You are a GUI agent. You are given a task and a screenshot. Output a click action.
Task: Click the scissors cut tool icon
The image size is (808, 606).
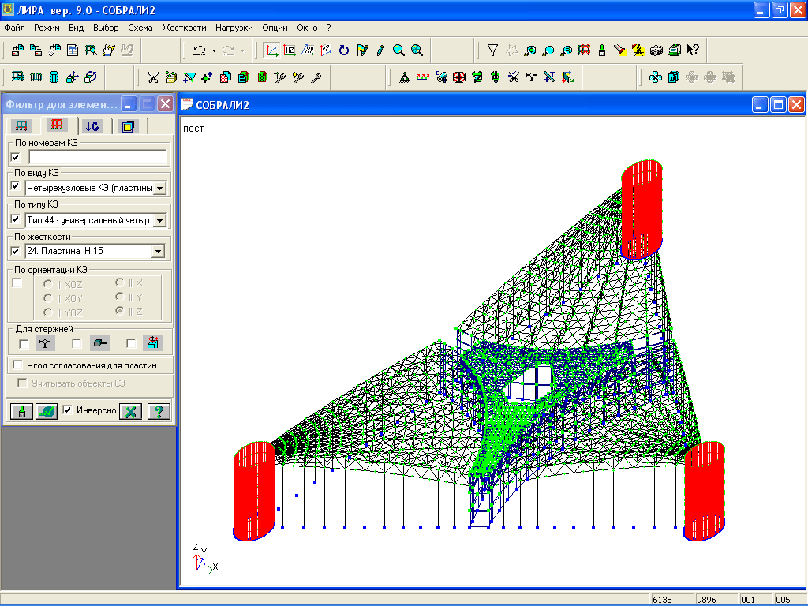[x=153, y=77]
